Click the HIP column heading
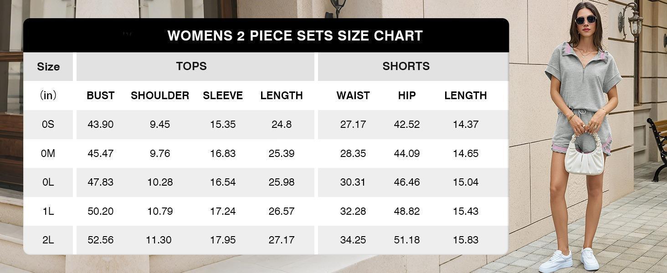667x273 pixels. pos(407,96)
